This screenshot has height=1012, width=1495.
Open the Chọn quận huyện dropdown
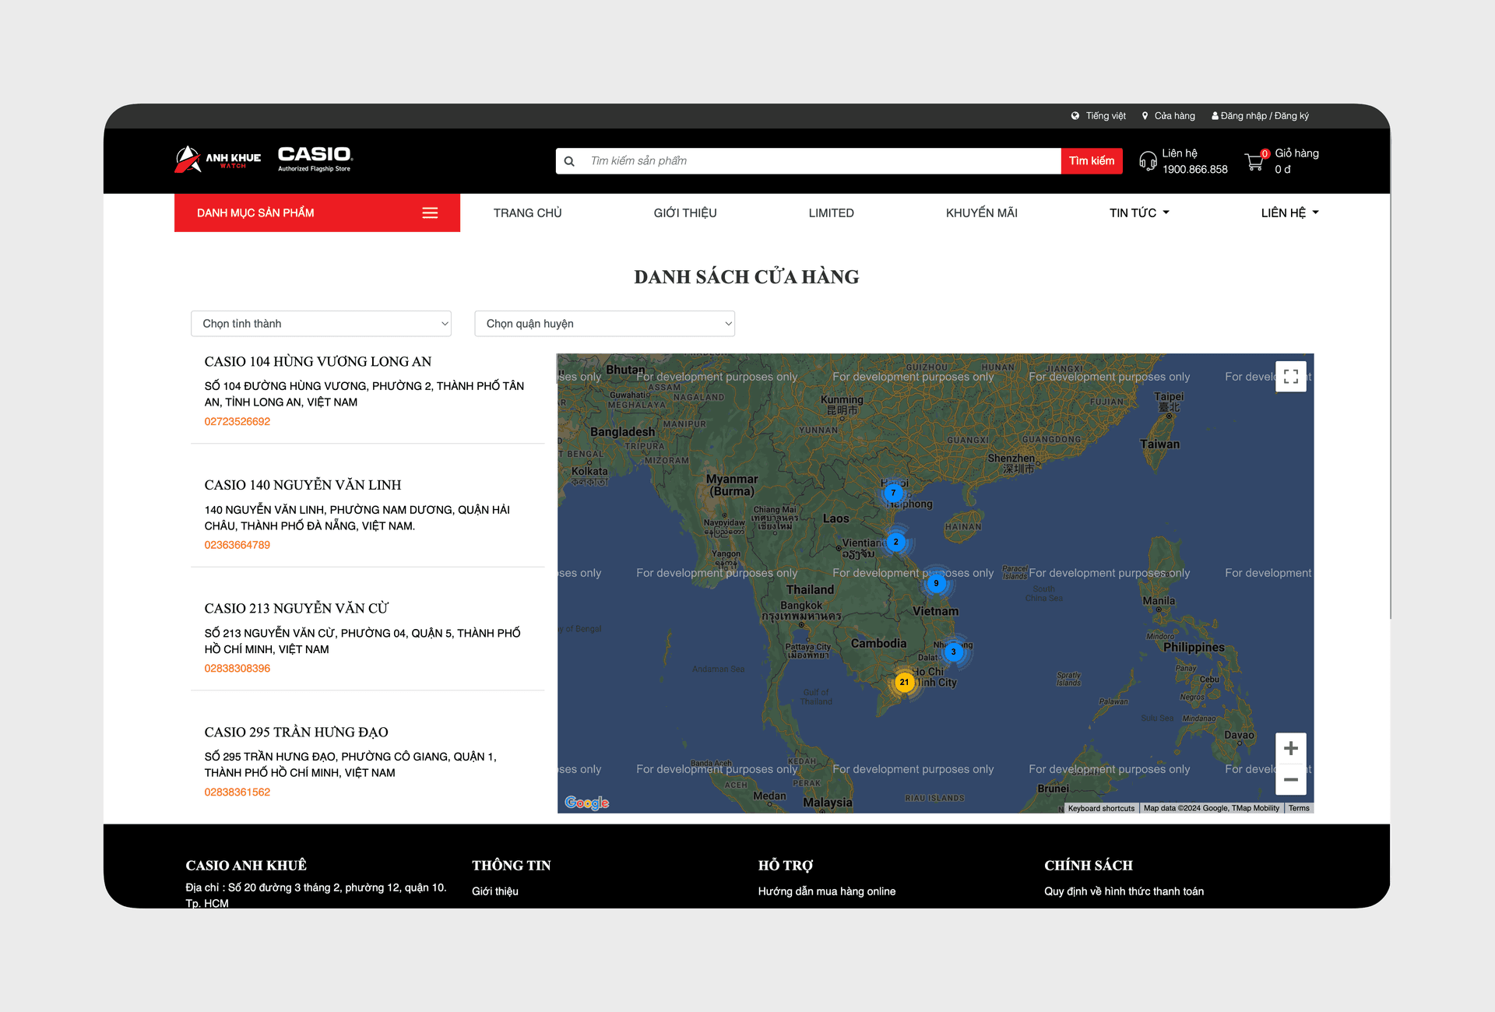pos(604,324)
